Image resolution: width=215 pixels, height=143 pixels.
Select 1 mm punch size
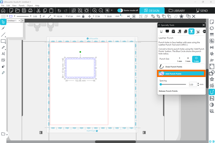(179, 59)
